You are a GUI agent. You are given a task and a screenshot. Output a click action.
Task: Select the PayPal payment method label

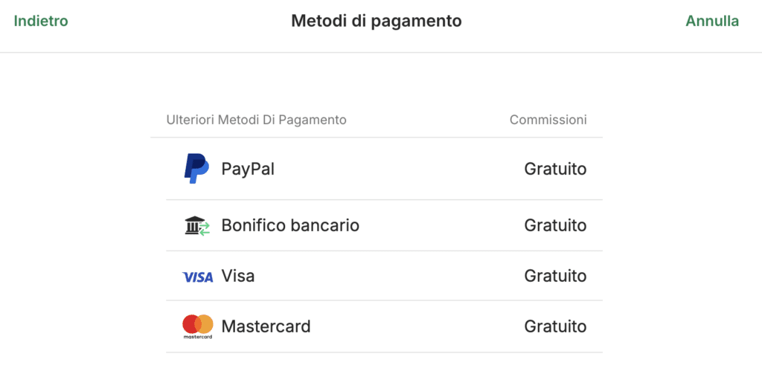pos(248,169)
